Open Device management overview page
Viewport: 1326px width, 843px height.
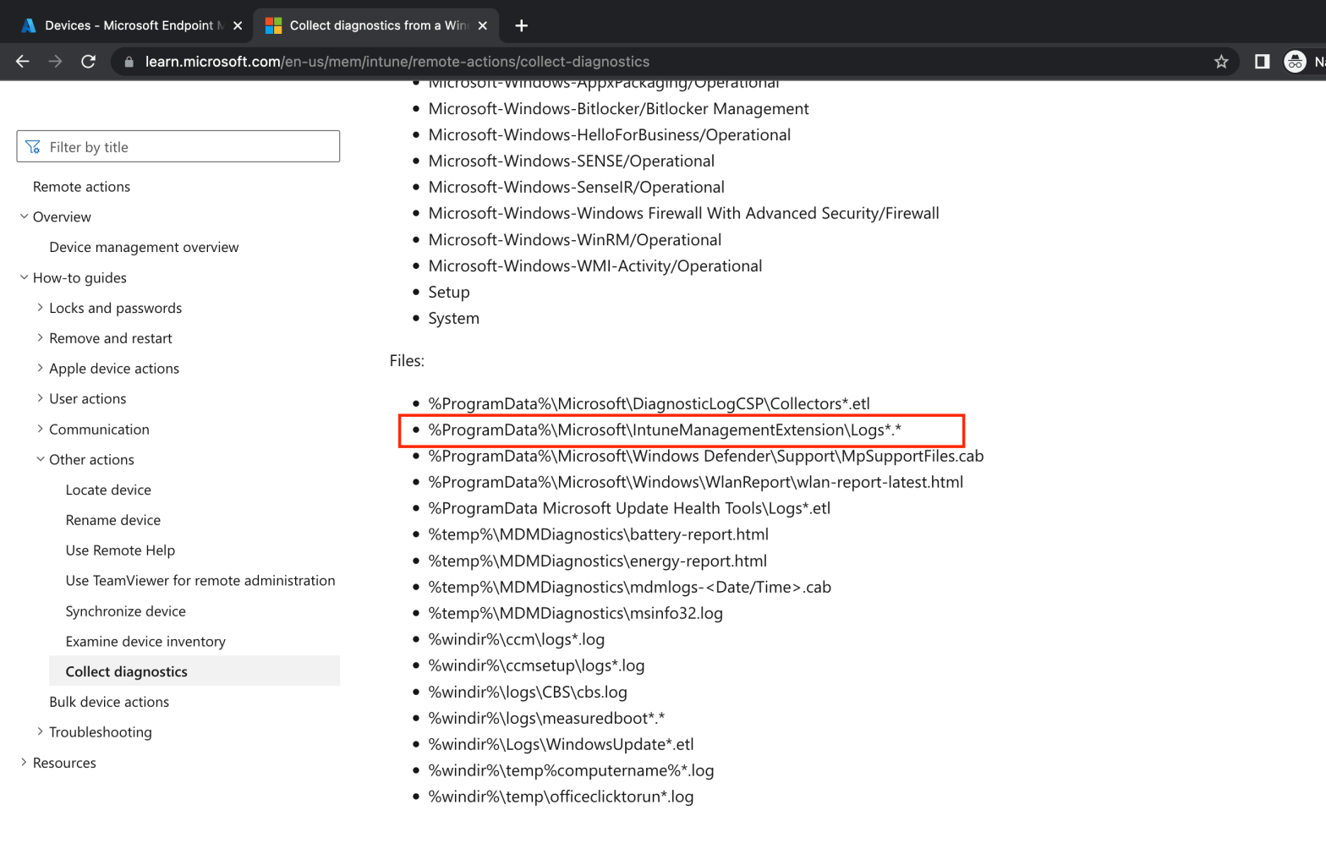tap(144, 247)
